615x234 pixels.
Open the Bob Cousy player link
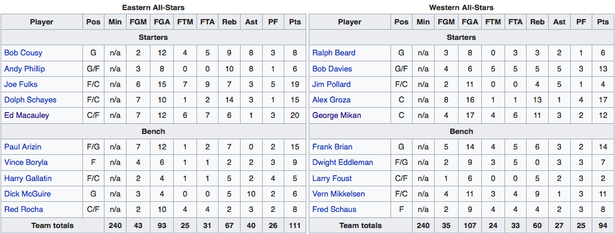coord(23,53)
